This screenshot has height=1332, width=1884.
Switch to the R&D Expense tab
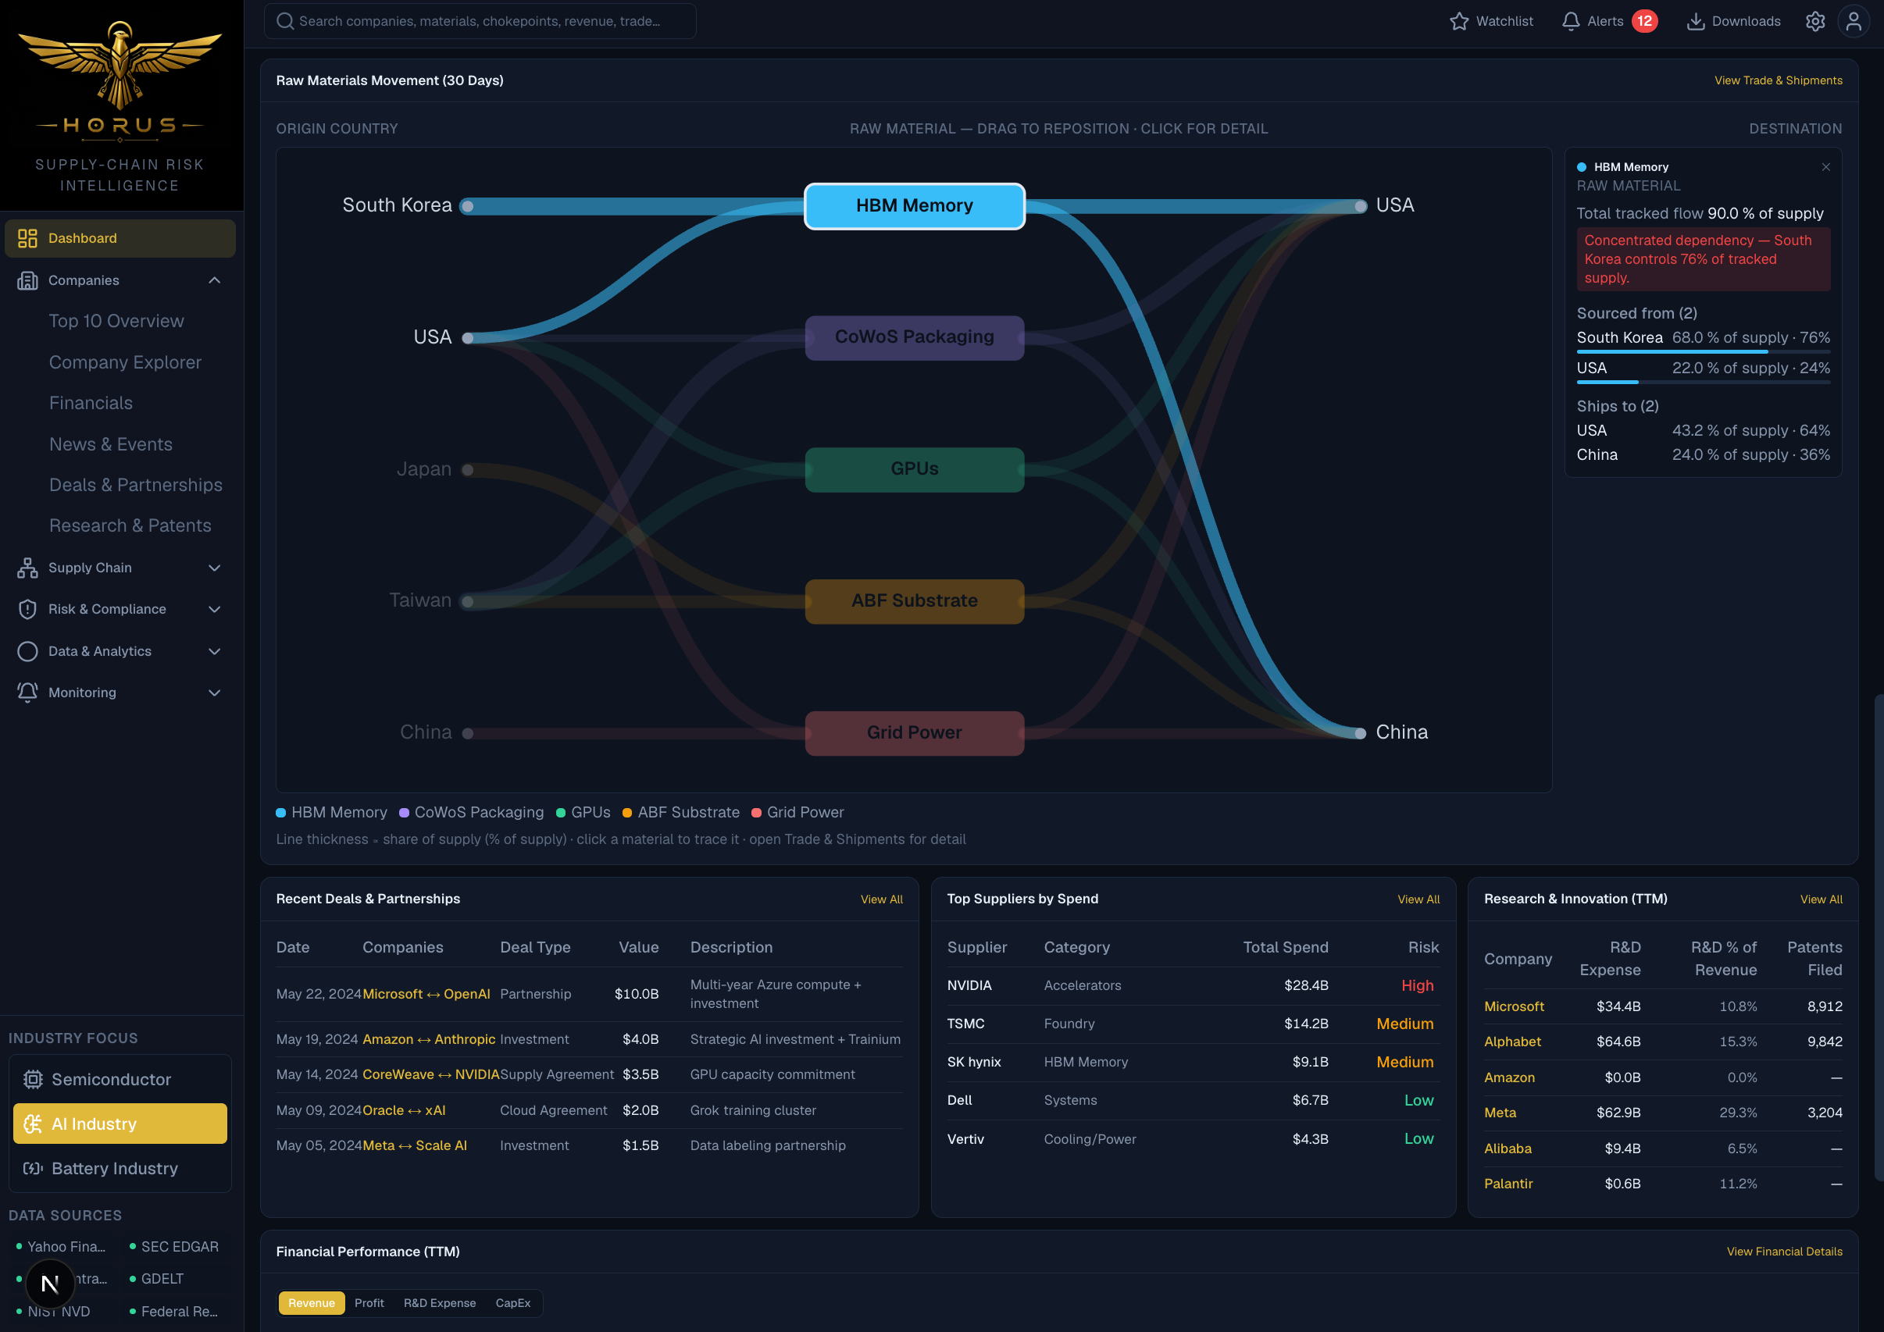(x=440, y=1302)
